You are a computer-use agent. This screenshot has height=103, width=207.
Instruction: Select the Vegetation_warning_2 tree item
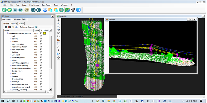coord(21,87)
